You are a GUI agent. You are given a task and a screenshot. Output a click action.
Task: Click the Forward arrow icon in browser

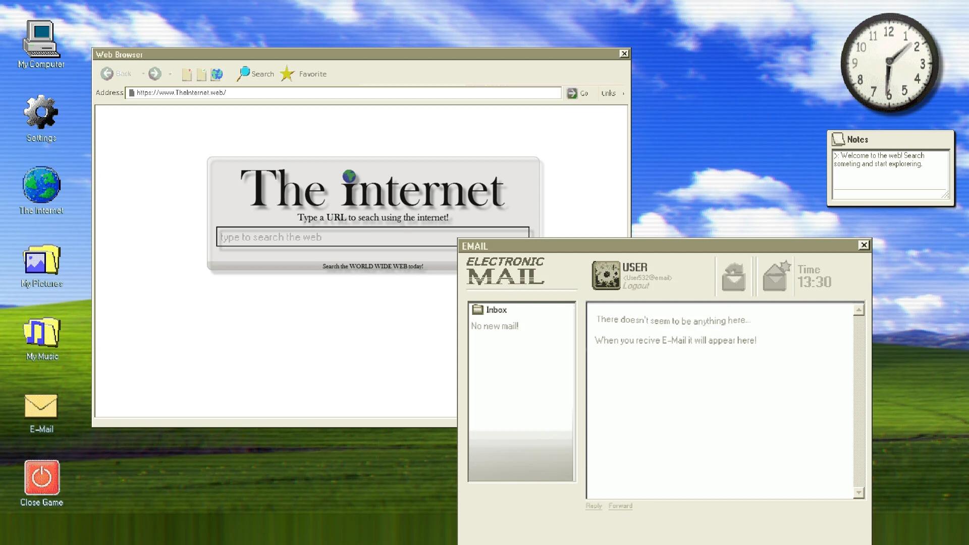pos(154,73)
